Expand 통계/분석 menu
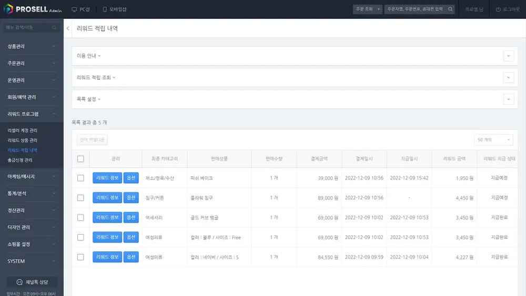Viewport: 526px width, 296px height. (32, 194)
